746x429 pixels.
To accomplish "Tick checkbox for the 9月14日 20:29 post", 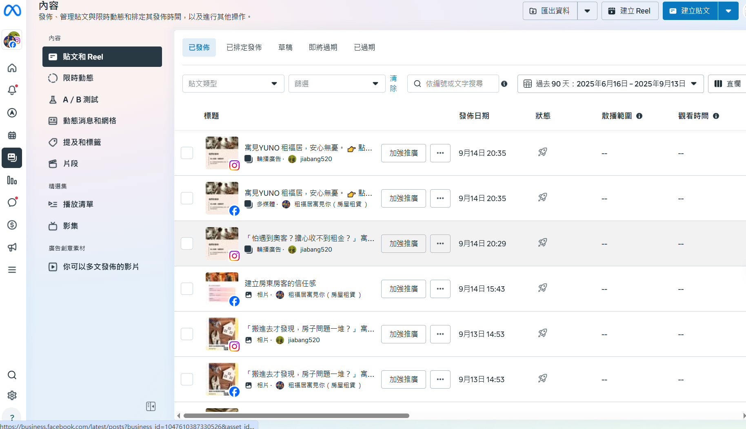I will (187, 243).
